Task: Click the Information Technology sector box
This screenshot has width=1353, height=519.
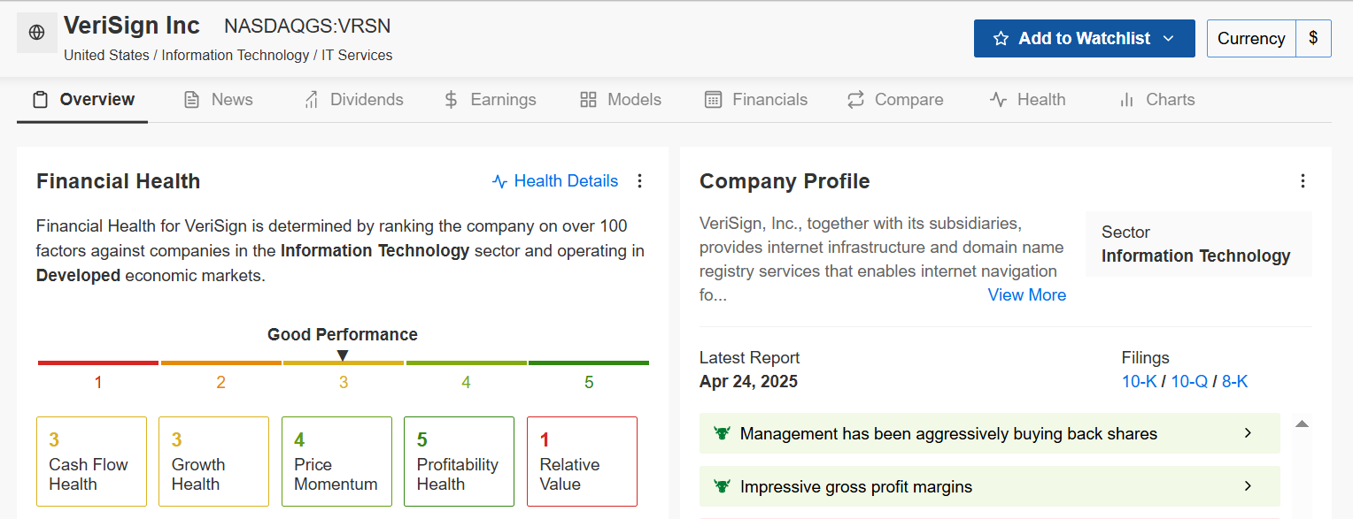Action: [x=1198, y=244]
